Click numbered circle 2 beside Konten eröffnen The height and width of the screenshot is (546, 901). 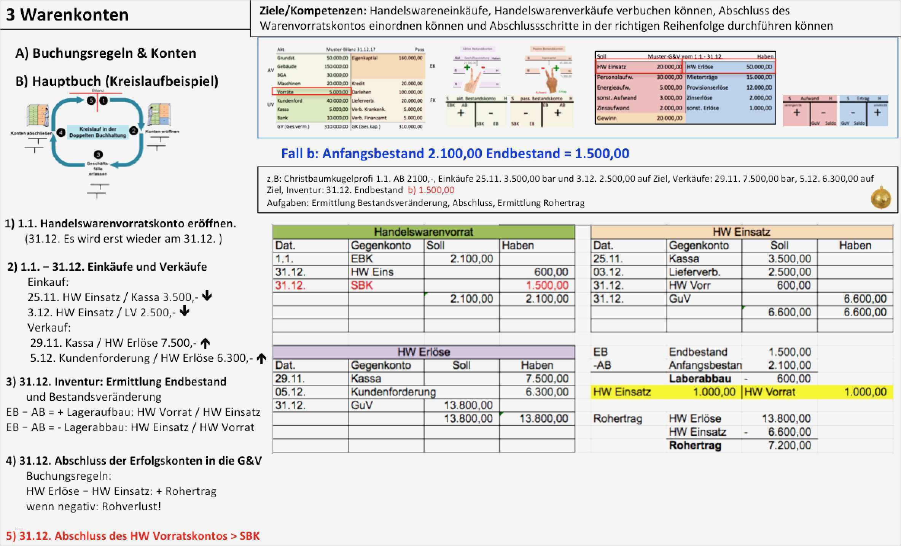133,132
